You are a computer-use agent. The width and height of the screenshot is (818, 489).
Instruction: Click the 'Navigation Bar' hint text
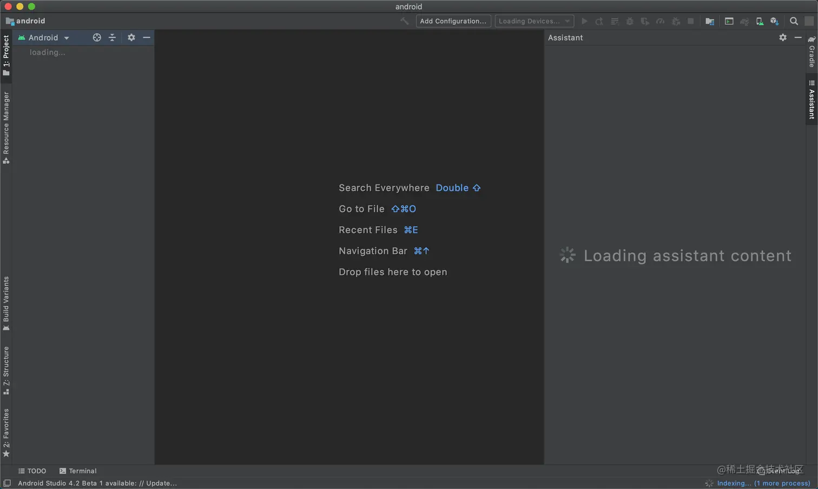tap(373, 251)
